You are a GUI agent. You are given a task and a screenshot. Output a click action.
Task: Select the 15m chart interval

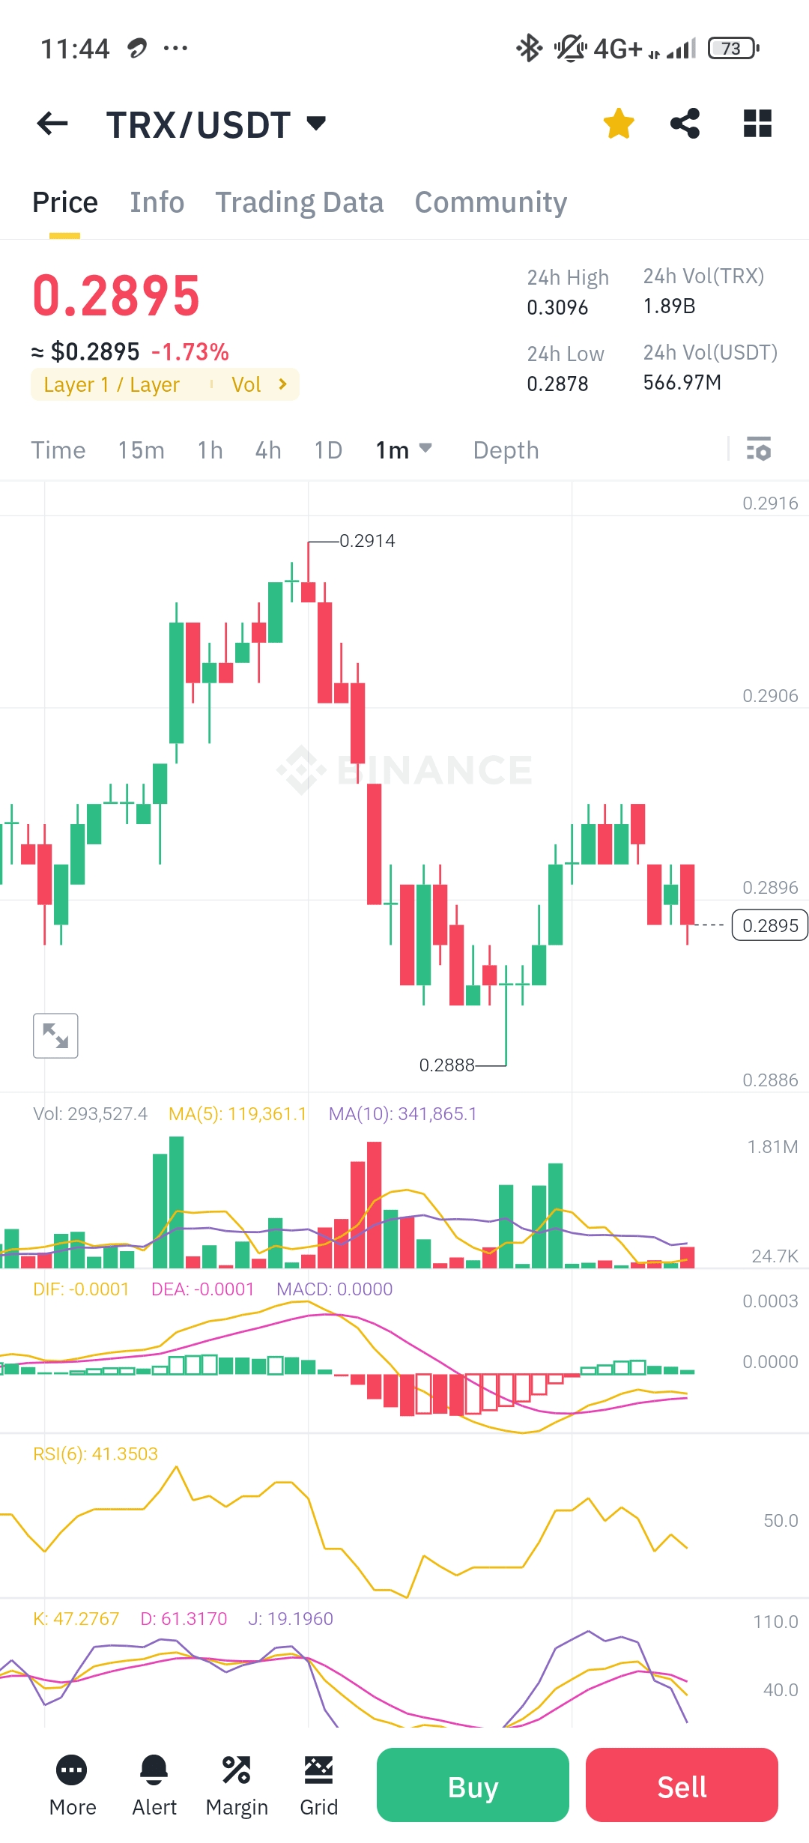pyautogui.click(x=141, y=450)
